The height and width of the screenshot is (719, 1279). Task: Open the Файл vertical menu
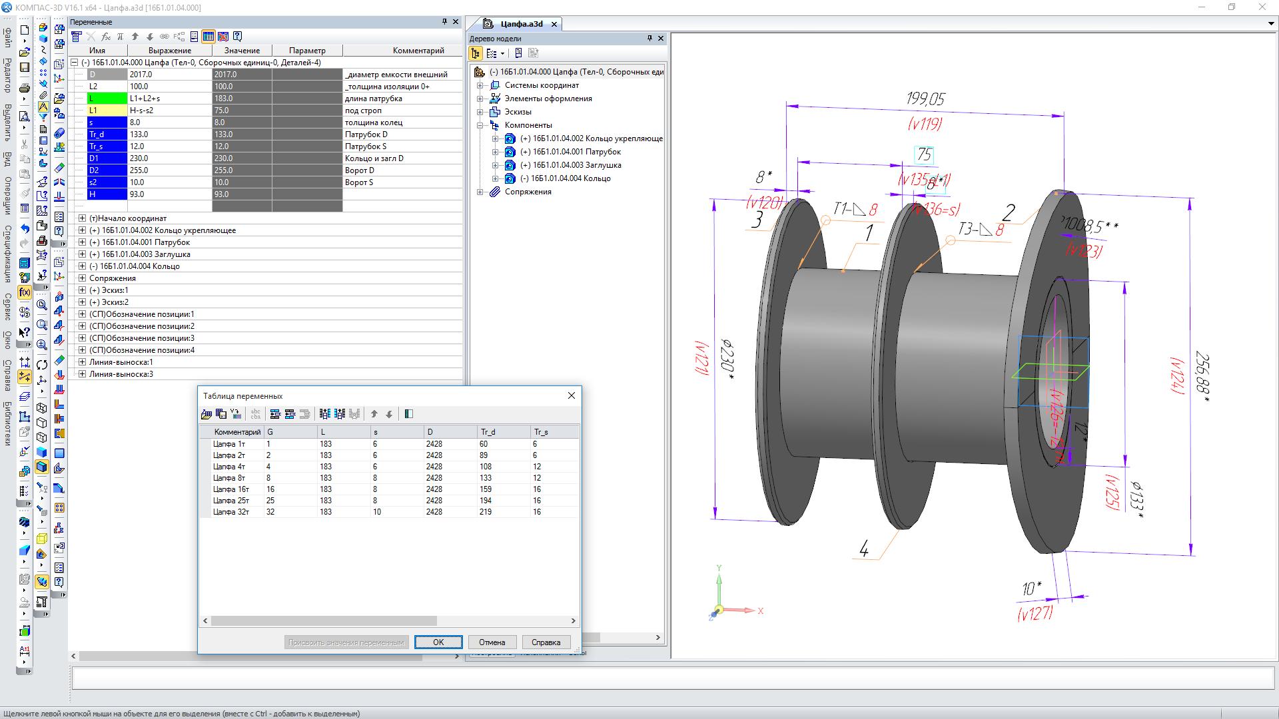tap(7, 38)
